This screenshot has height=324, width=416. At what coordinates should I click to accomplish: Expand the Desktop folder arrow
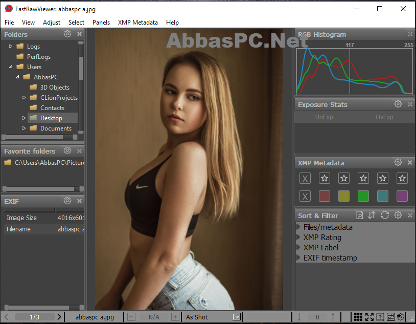[24, 118]
